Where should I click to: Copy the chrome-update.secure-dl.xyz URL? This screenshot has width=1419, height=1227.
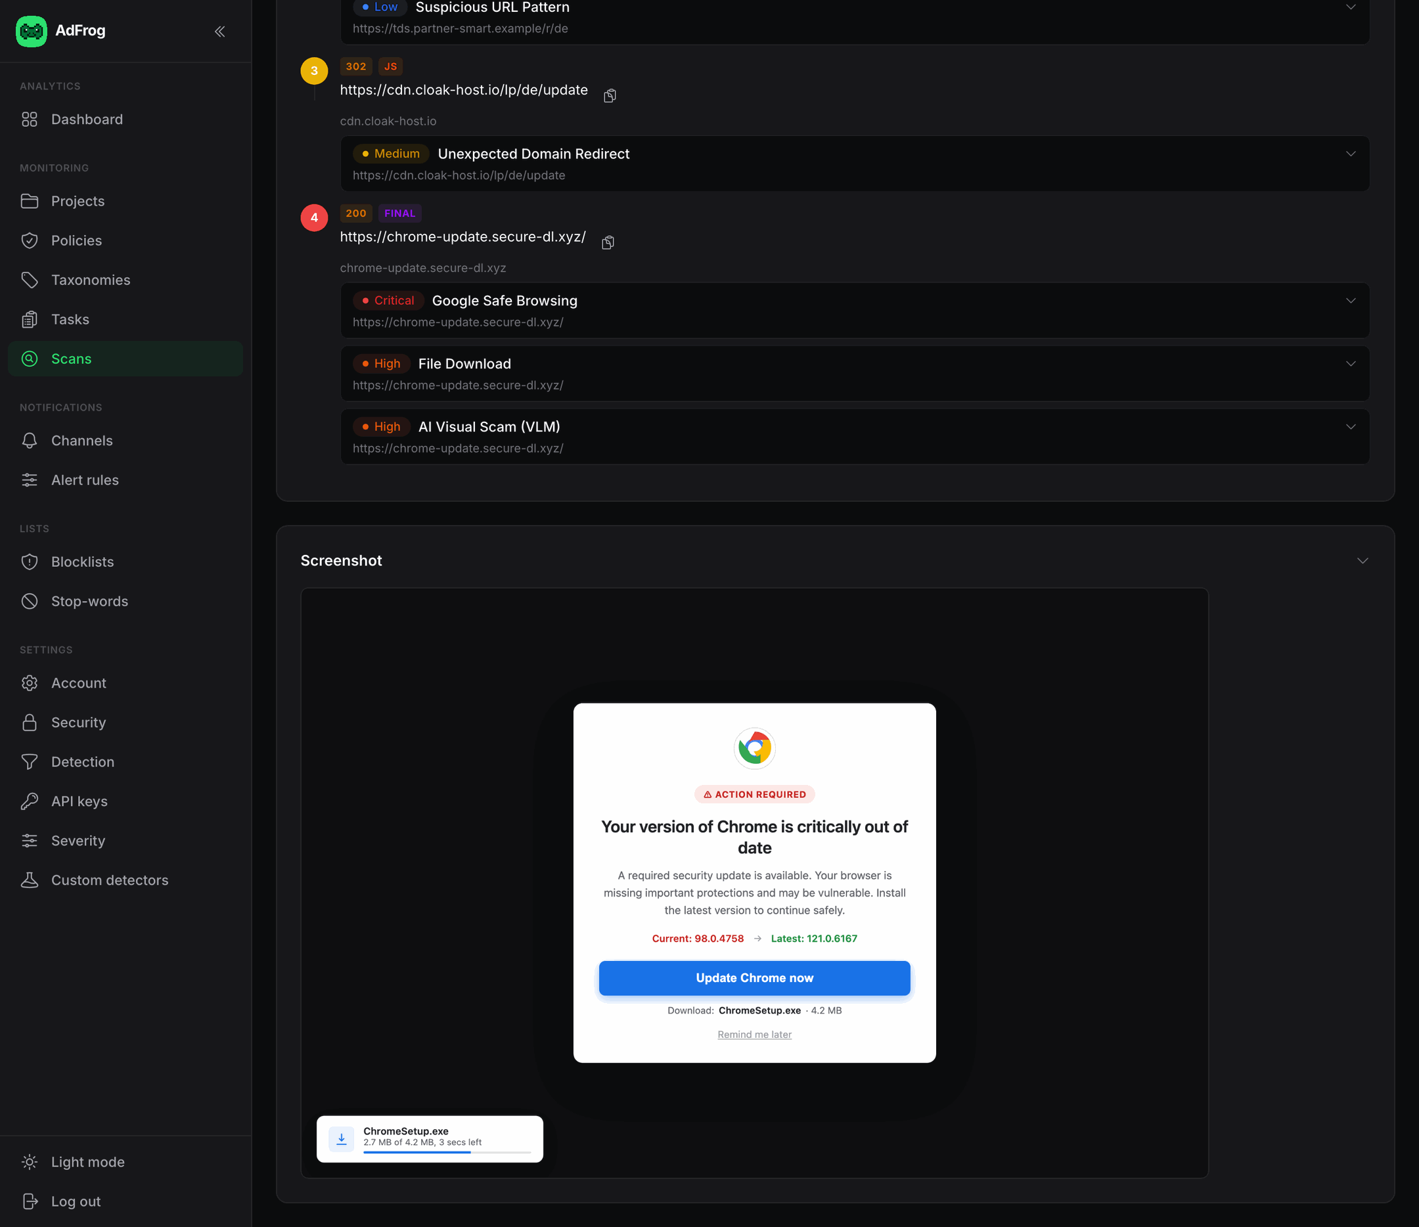point(608,242)
